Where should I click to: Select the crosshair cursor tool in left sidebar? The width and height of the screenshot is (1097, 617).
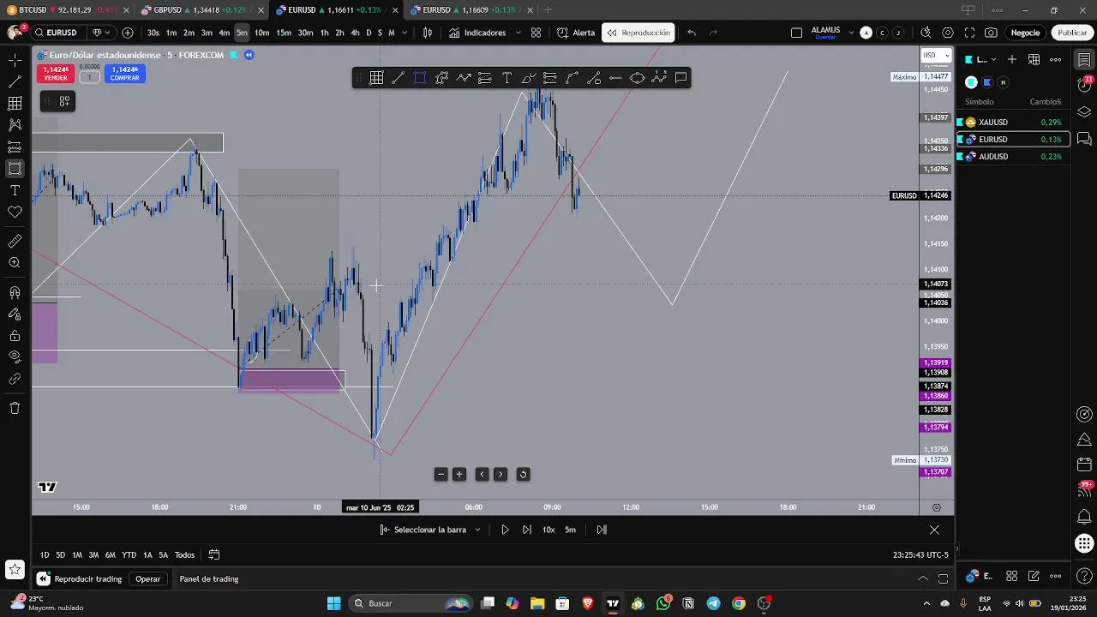pos(15,60)
